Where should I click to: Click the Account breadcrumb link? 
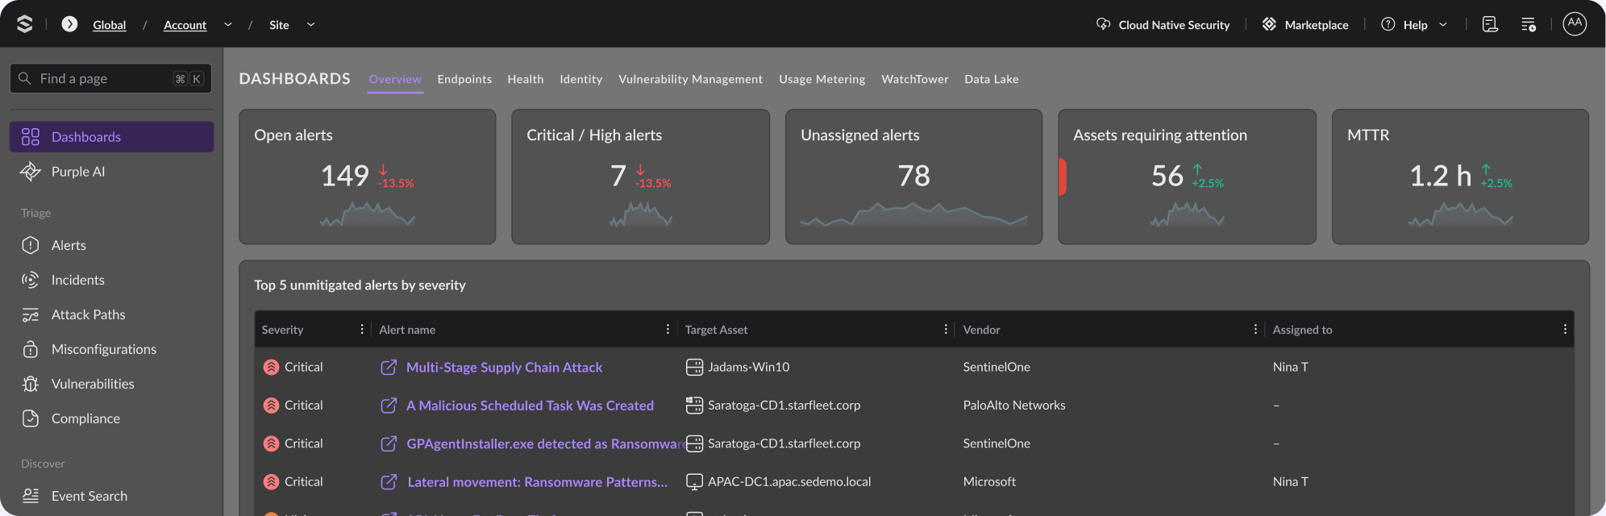[185, 25]
